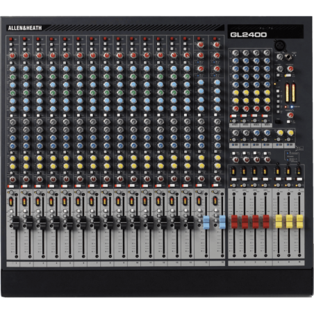The image size is (314, 314).
Task: Turn second matrix column upper yellow knob
Action: [x=246, y=93]
